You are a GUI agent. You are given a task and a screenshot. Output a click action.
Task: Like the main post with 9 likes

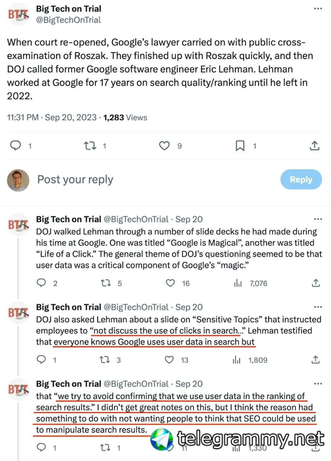click(x=164, y=146)
